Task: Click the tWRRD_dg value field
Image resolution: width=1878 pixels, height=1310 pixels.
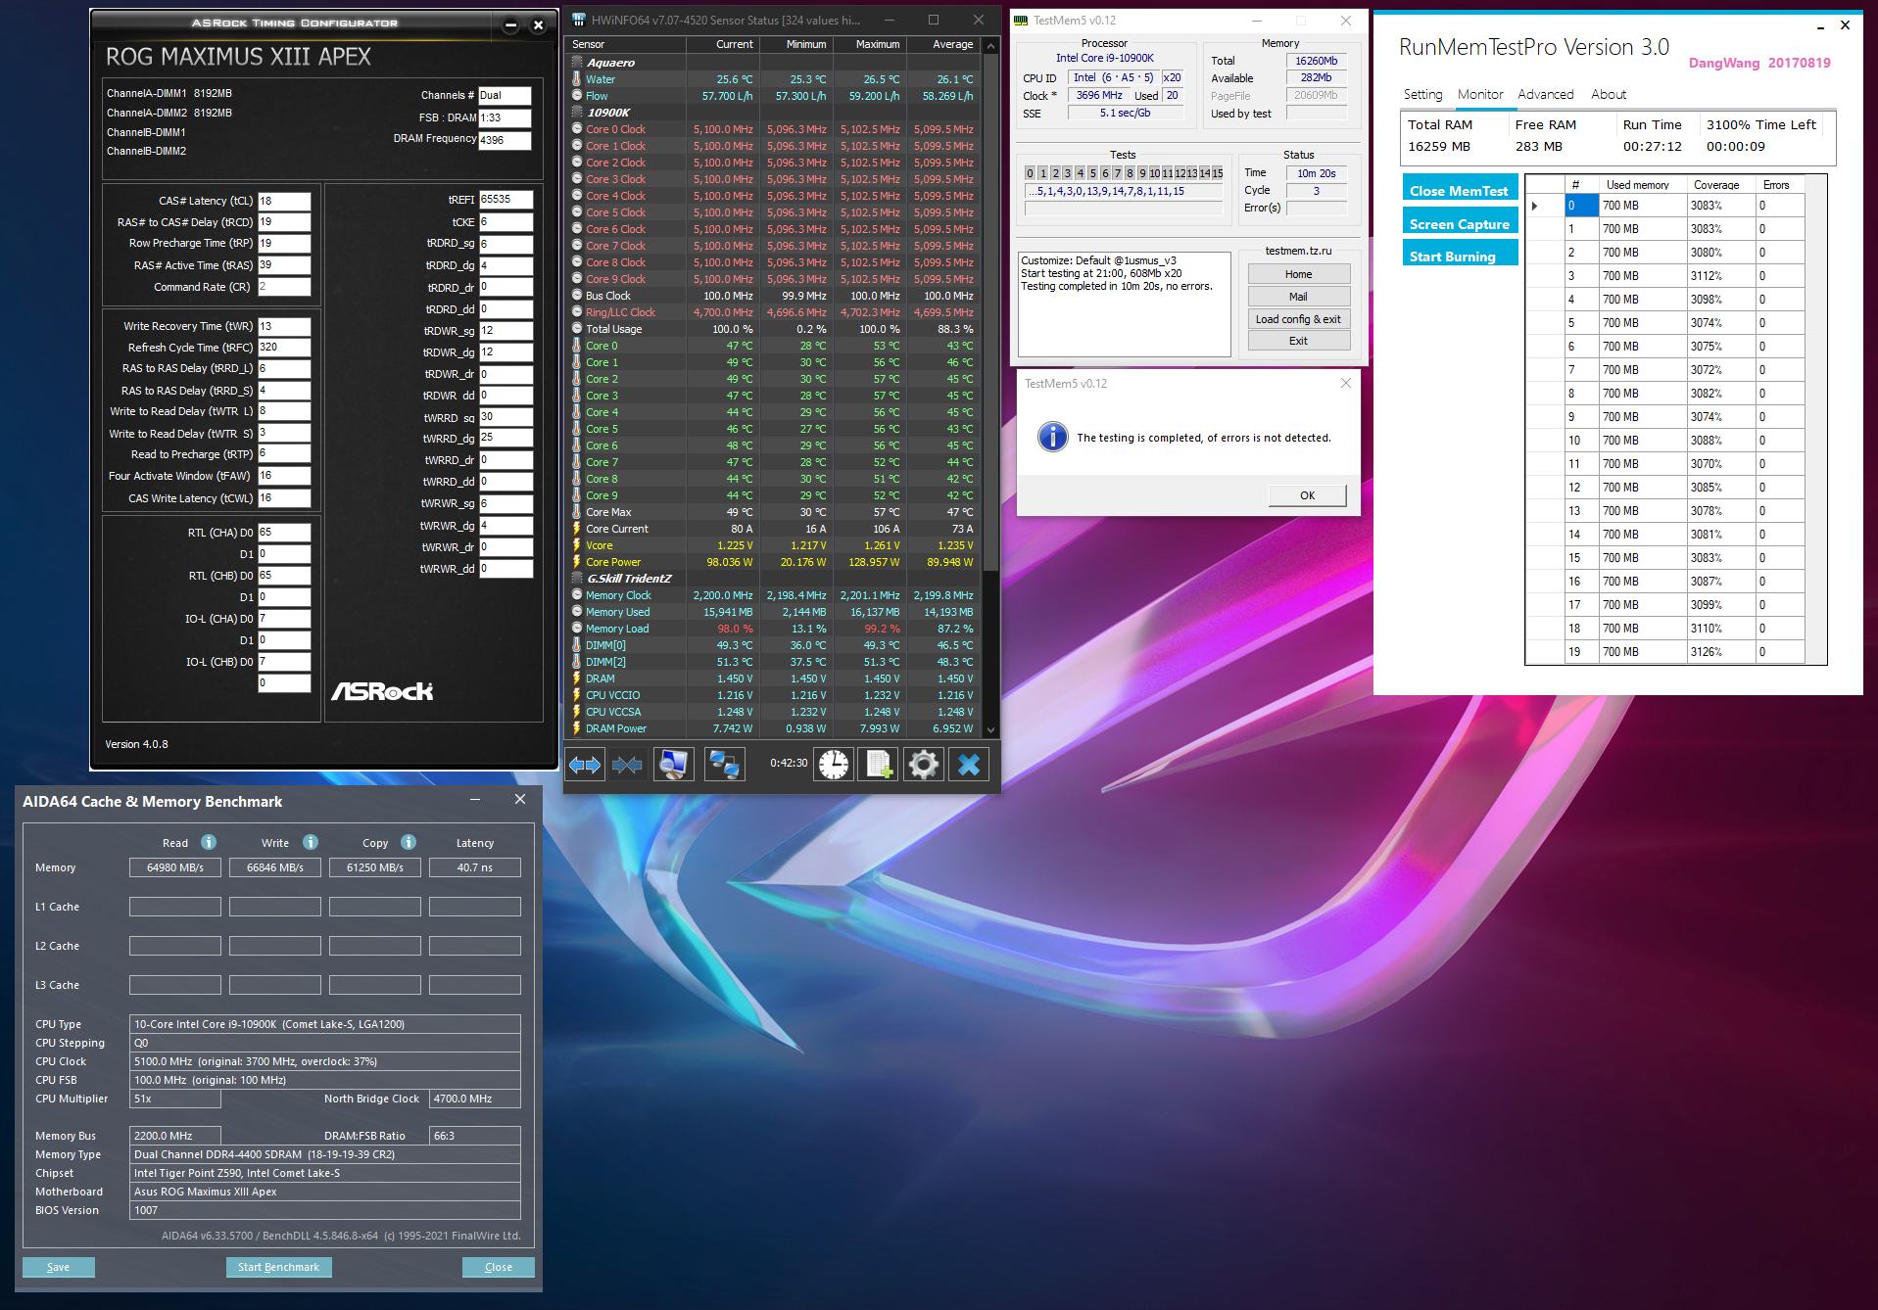Action: click(x=506, y=438)
